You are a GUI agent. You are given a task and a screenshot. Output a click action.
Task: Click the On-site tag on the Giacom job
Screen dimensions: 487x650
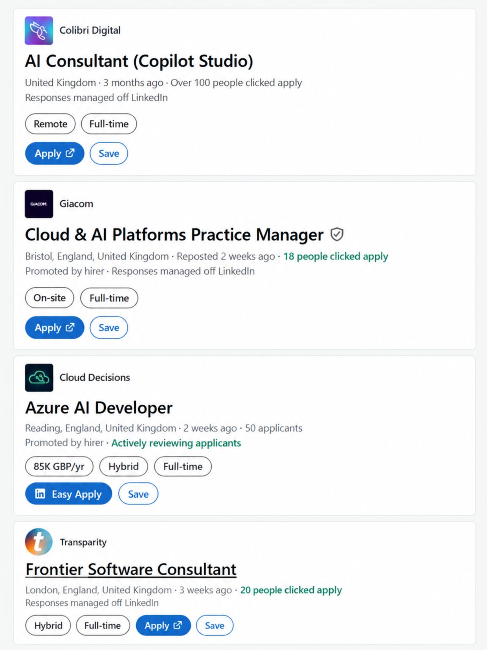(50, 298)
